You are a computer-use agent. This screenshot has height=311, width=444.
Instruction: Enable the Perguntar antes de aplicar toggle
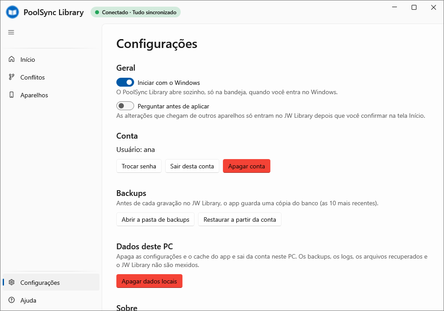tap(125, 106)
